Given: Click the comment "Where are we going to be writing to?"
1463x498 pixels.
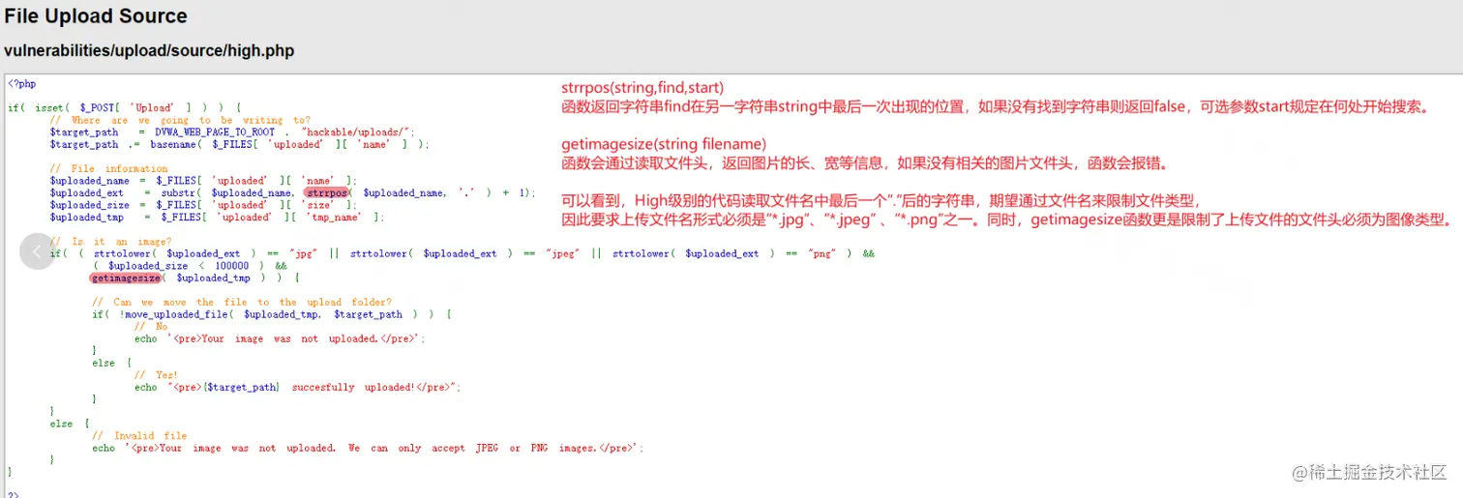Looking at the screenshot, I should (x=180, y=120).
